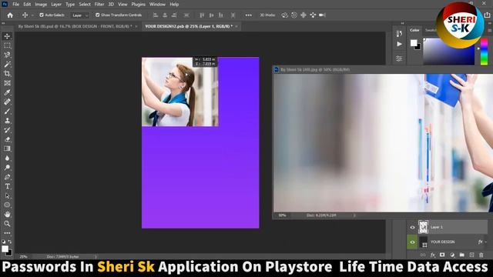Image resolution: width=493 pixels, height=277 pixels.
Task: Create a new layer group folder
Action: pos(461,255)
